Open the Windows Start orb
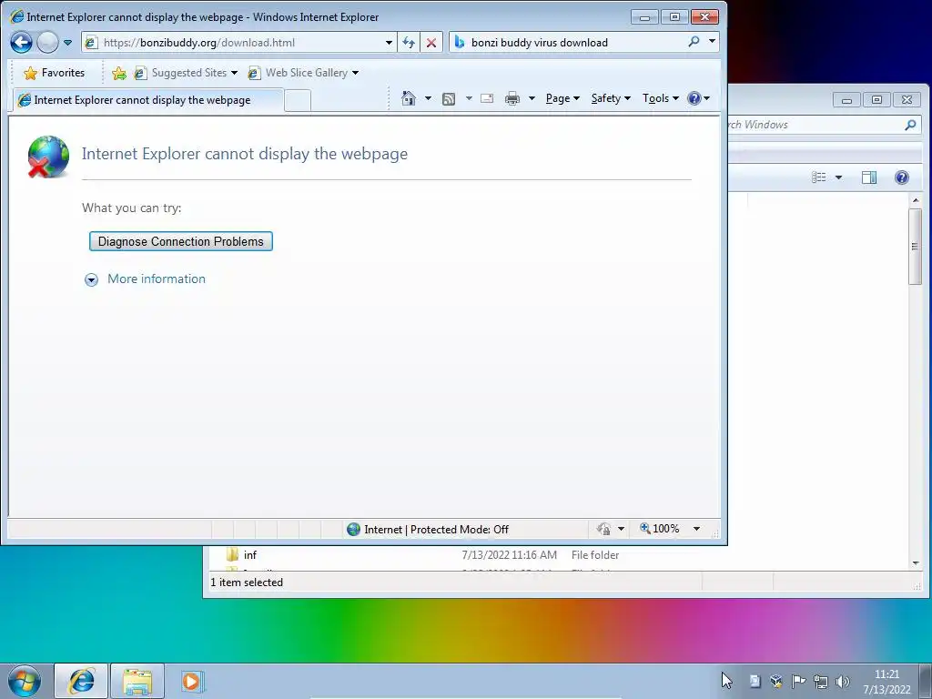The height and width of the screenshot is (699, 932). pos(25,681)
